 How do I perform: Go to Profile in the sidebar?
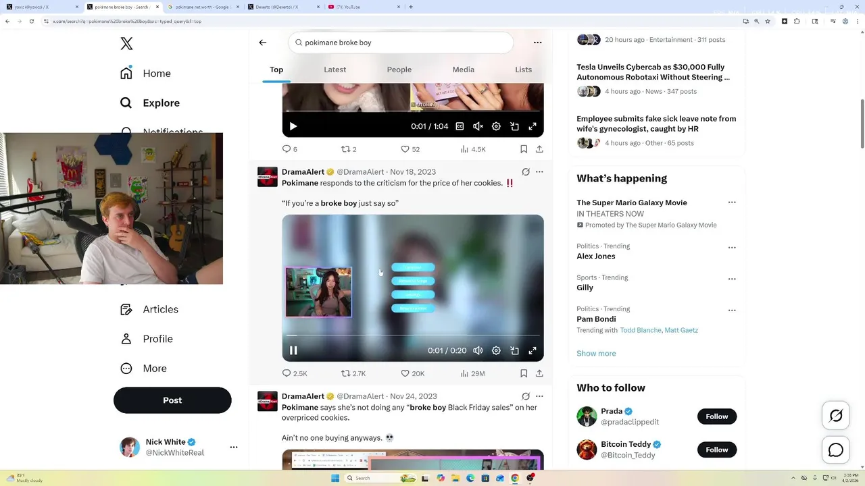click(146, 339)
